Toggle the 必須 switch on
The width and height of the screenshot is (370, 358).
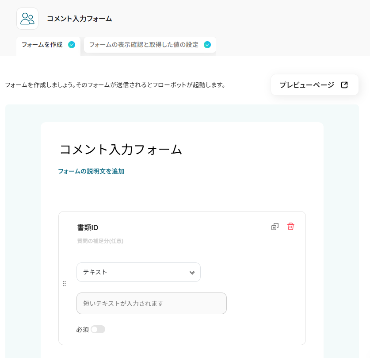[x=98, y=329]
